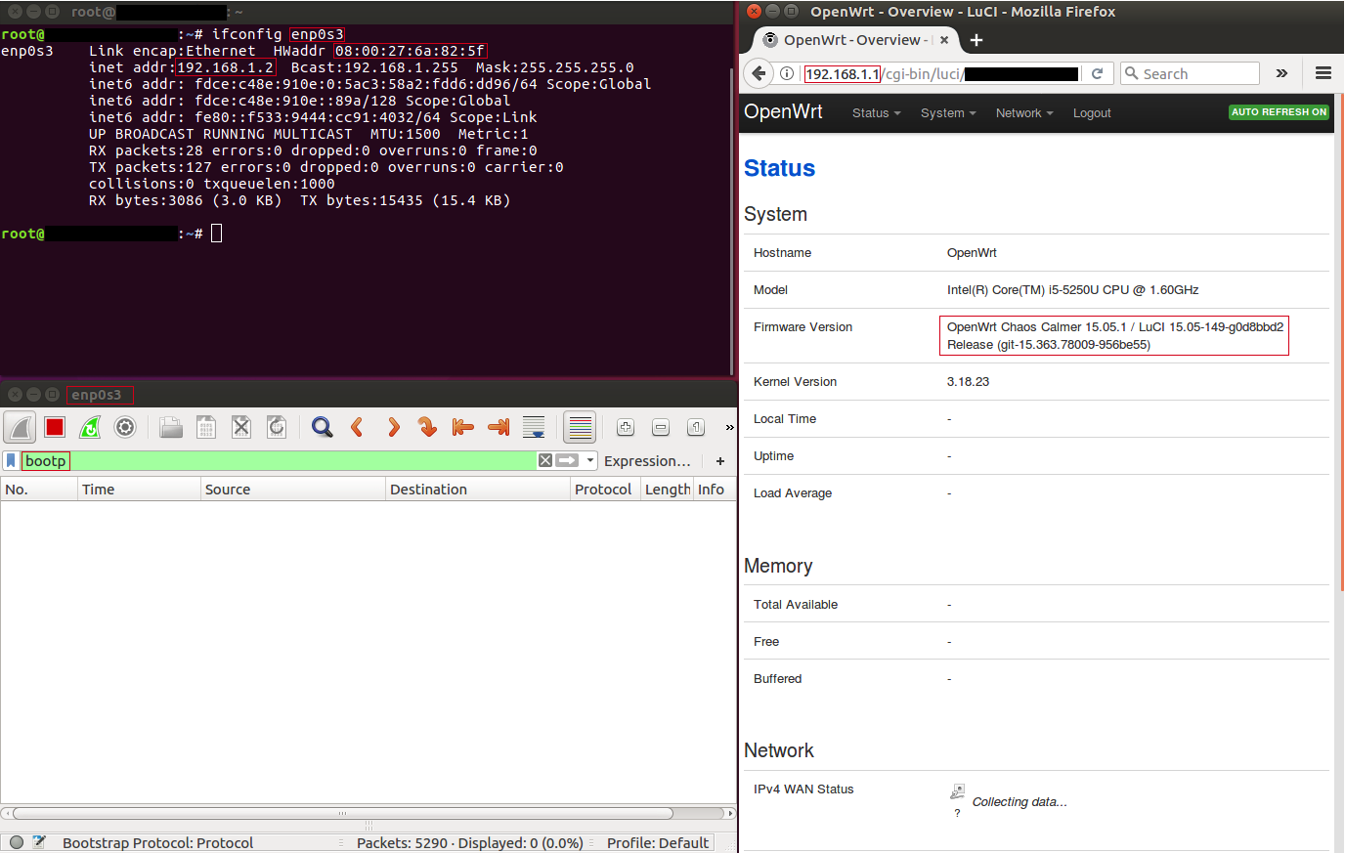
Task: Apply the display filter arrow button
Action: [x=568, y=460]
